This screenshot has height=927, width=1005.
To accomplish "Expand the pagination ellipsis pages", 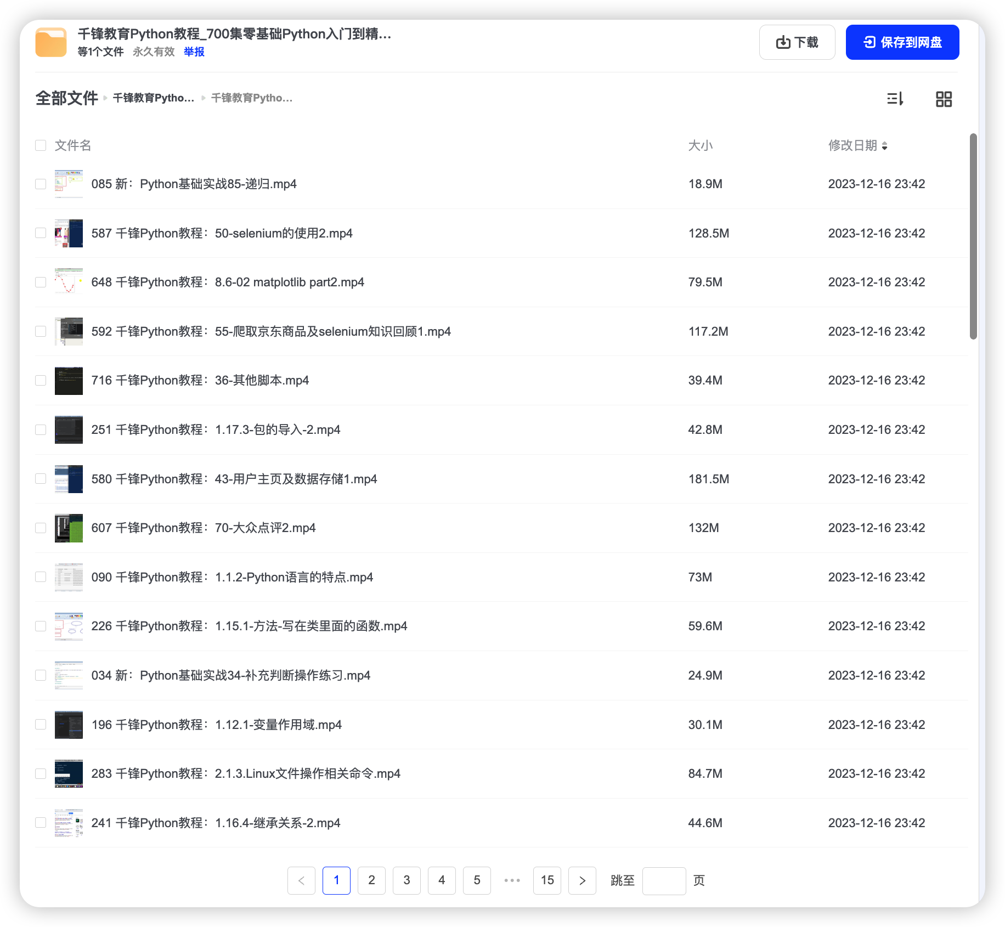I will click(512, 880).
